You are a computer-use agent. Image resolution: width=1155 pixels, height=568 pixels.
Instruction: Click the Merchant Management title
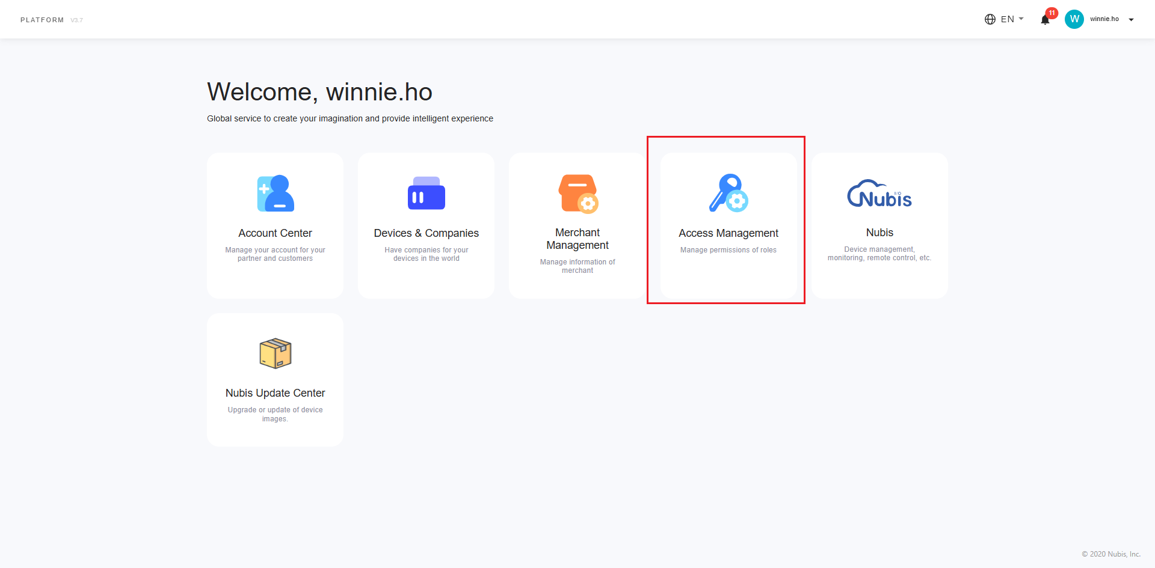[577, 239]
